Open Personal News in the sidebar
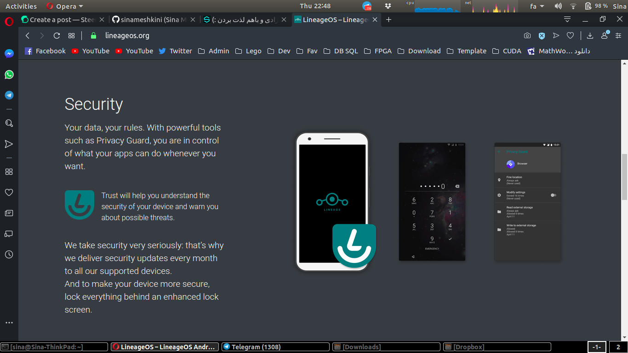This screenshot has height=353, width=628. point(9,213)
